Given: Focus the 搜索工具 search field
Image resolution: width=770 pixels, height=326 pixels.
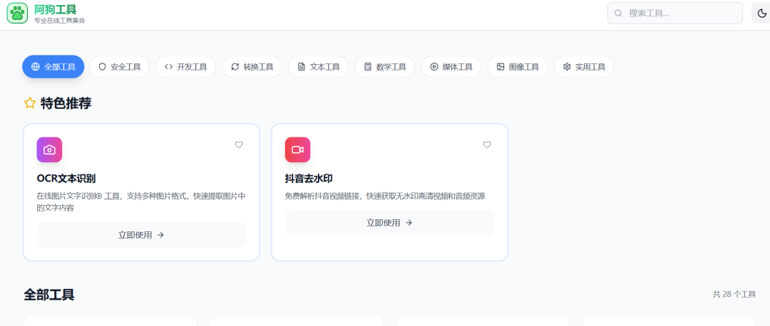Looking at the screenshot, I should pyautogui.click(x=674, y=14).
